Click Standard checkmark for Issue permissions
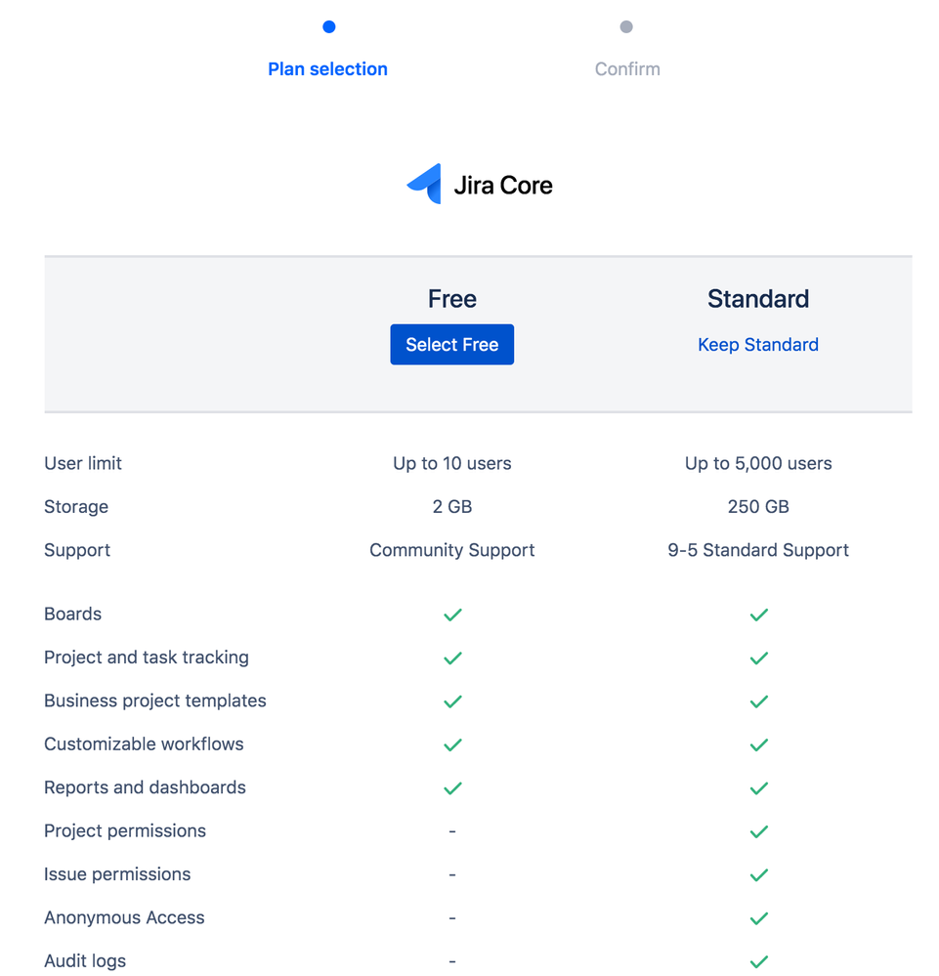 pos(758,875)
